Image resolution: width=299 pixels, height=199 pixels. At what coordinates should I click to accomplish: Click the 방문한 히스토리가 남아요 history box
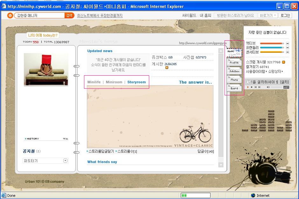pos(235,16)
